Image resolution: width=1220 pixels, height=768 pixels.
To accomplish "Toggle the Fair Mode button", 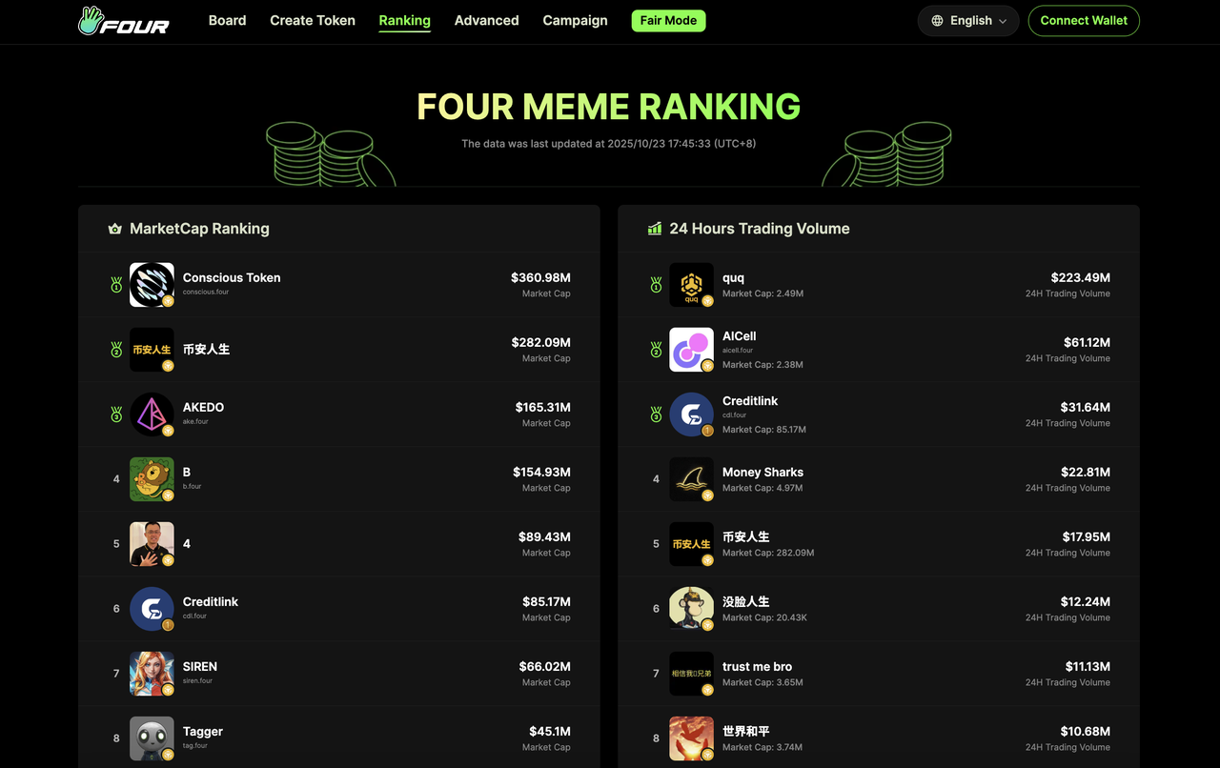I will click(668, 20).
